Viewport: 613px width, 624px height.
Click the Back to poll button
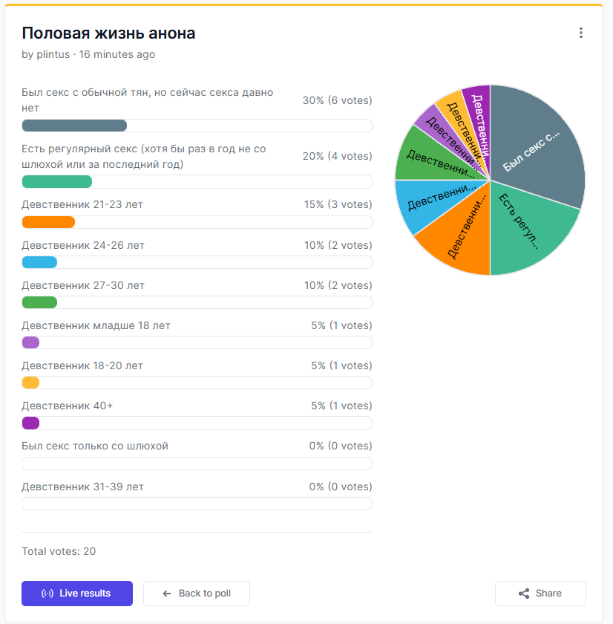[197, 594]
